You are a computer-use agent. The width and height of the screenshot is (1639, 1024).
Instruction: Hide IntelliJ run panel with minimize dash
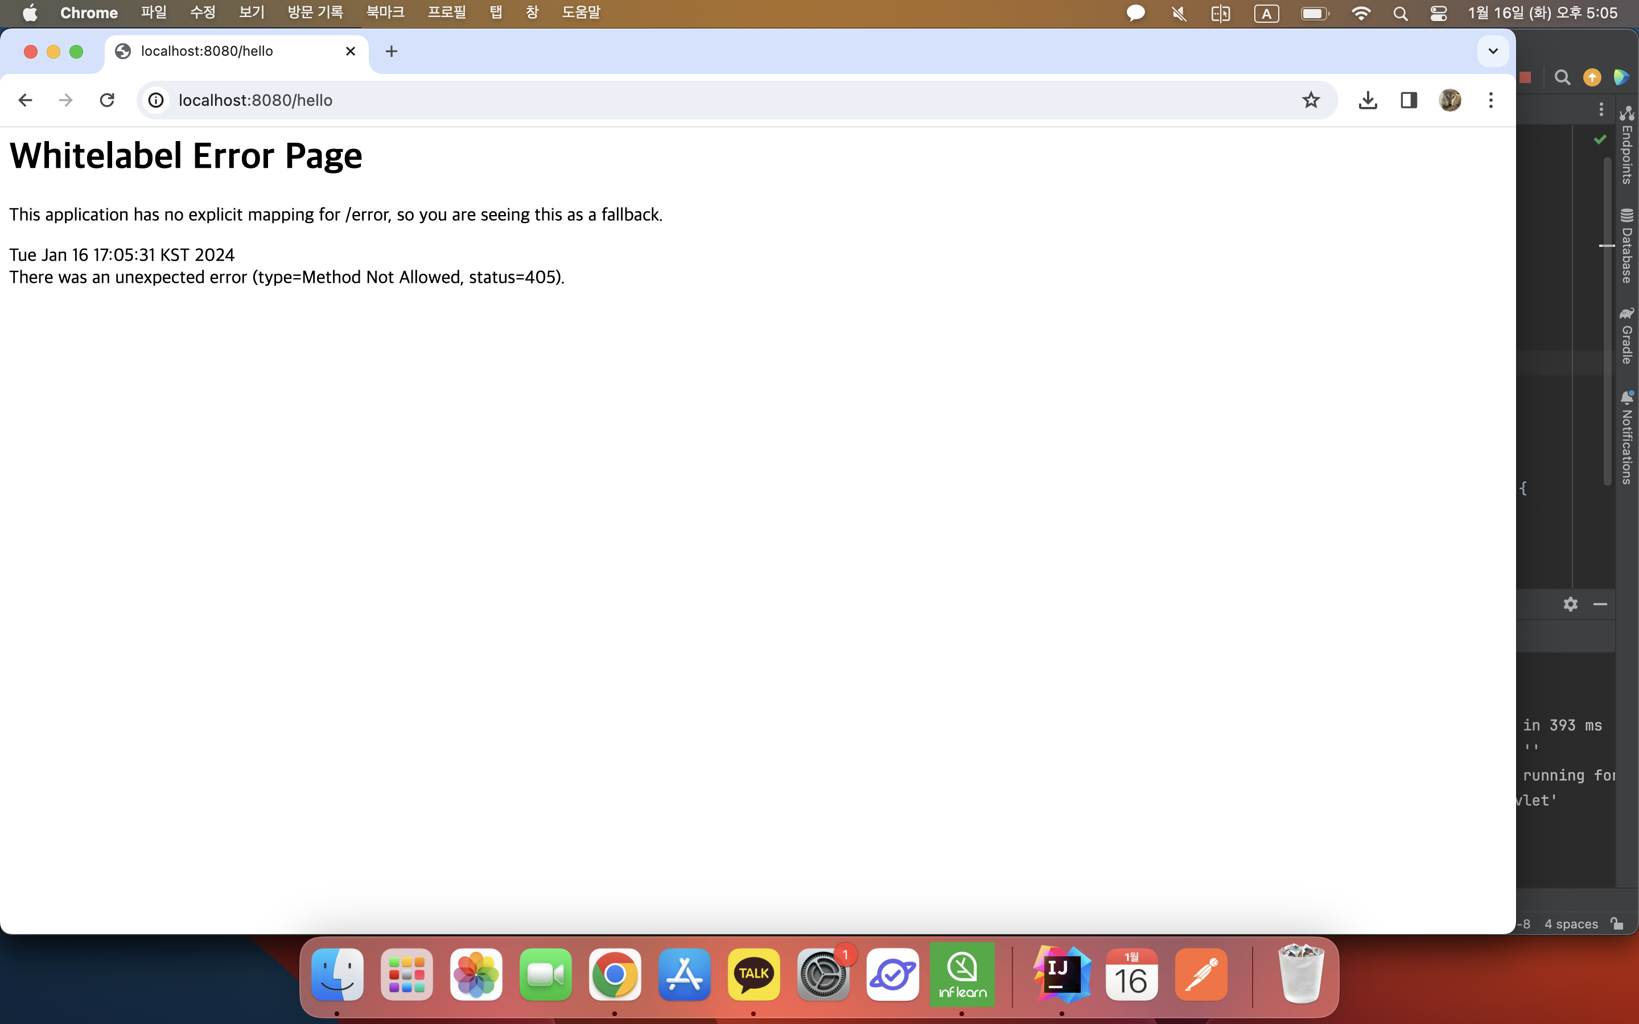point(1600,604)
